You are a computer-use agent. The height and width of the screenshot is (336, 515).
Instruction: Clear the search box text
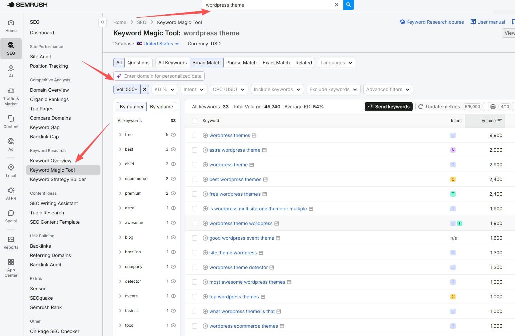point(337,5)
